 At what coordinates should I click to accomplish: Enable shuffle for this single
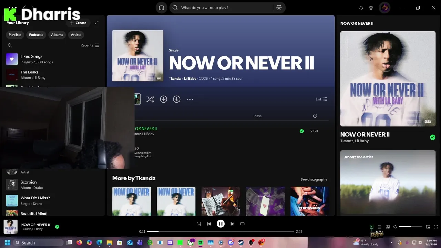coord(150,99)
